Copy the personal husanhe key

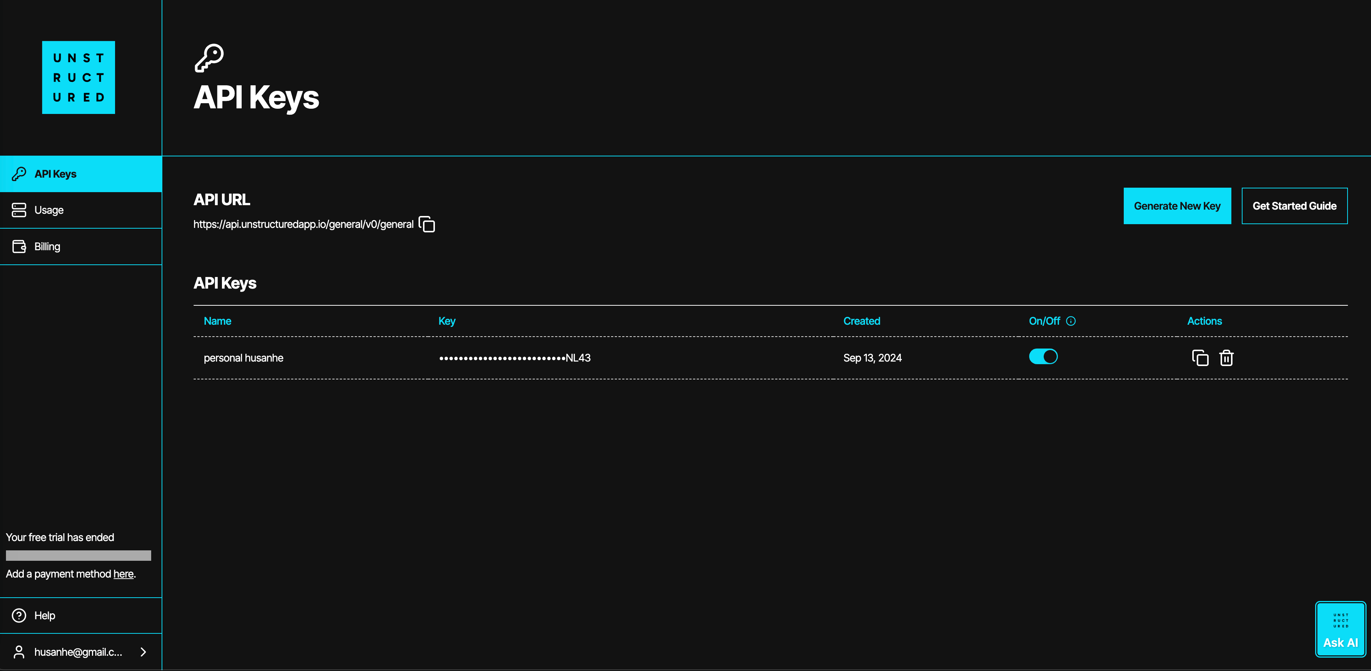click(1200, 357)
